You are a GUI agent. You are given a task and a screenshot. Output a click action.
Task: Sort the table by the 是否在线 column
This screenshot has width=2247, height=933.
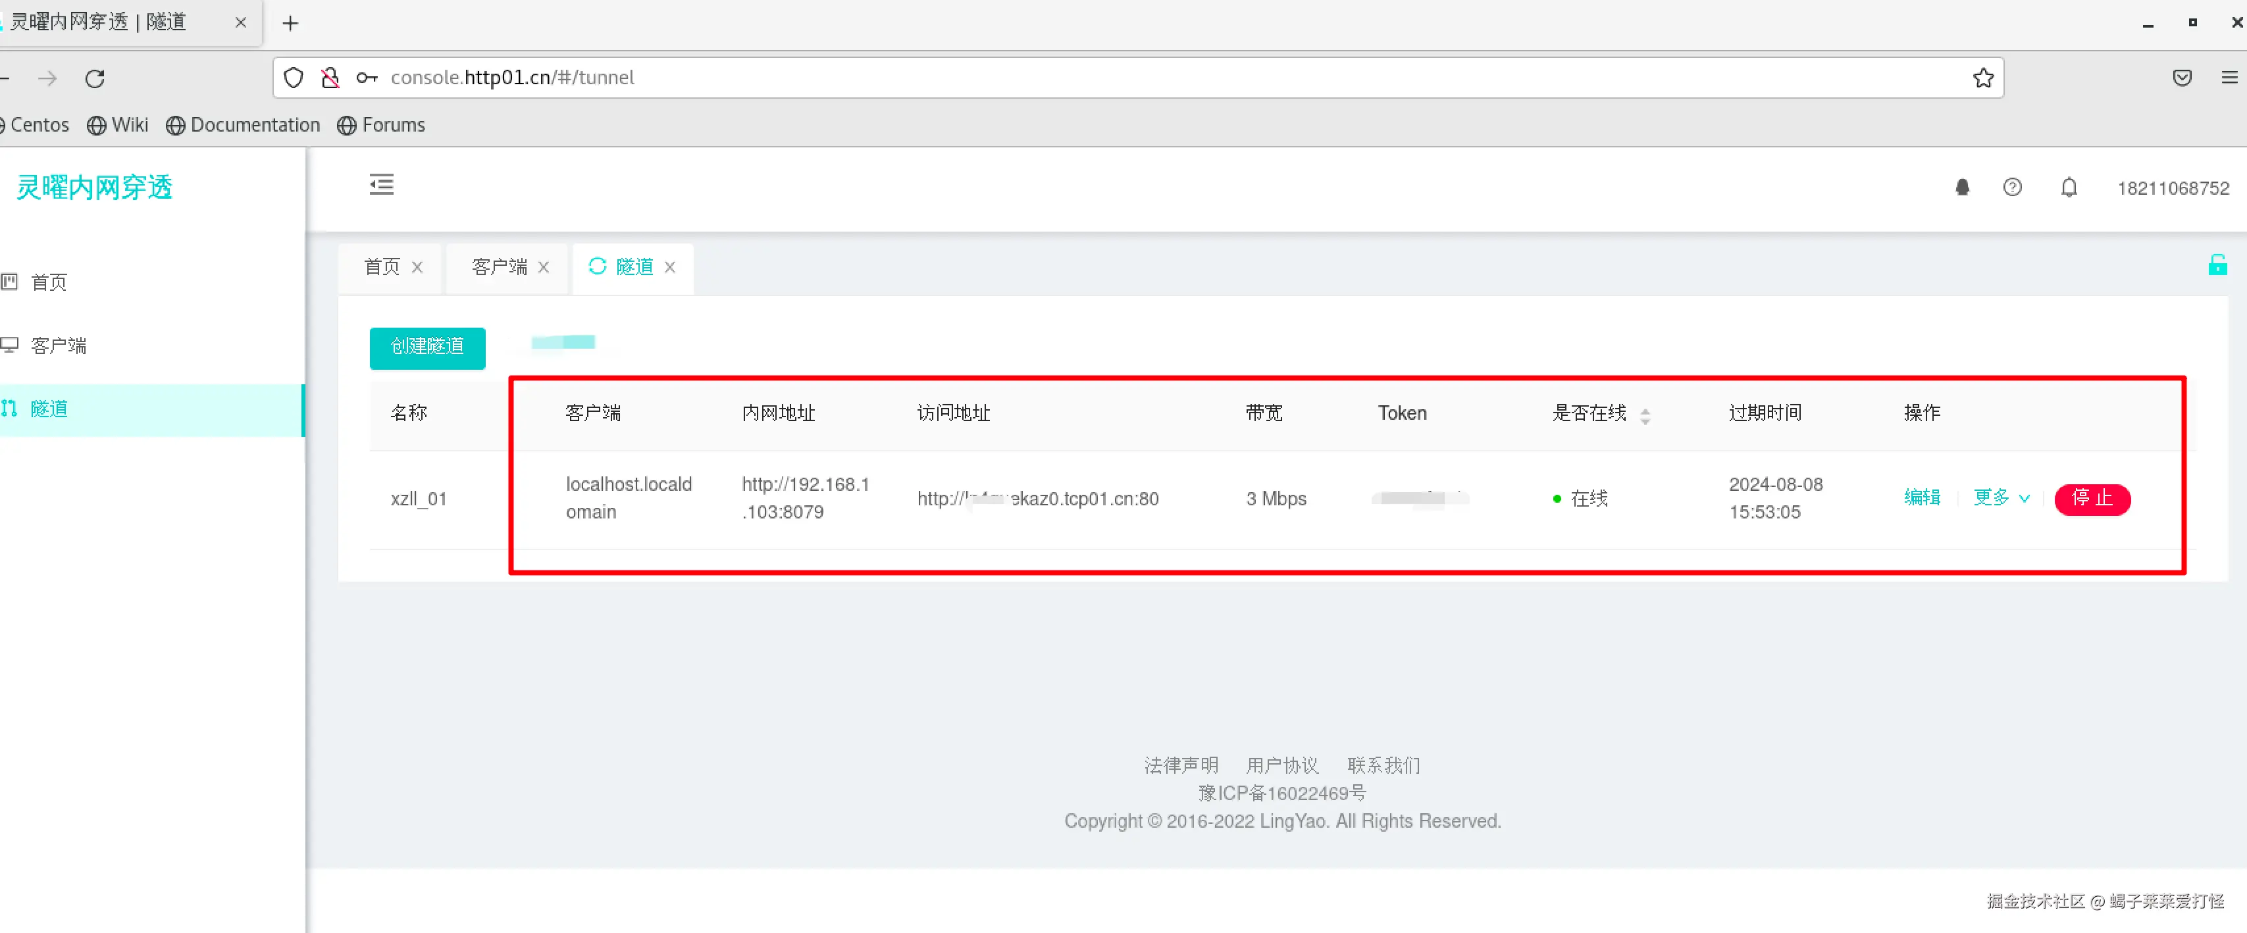1644,416
